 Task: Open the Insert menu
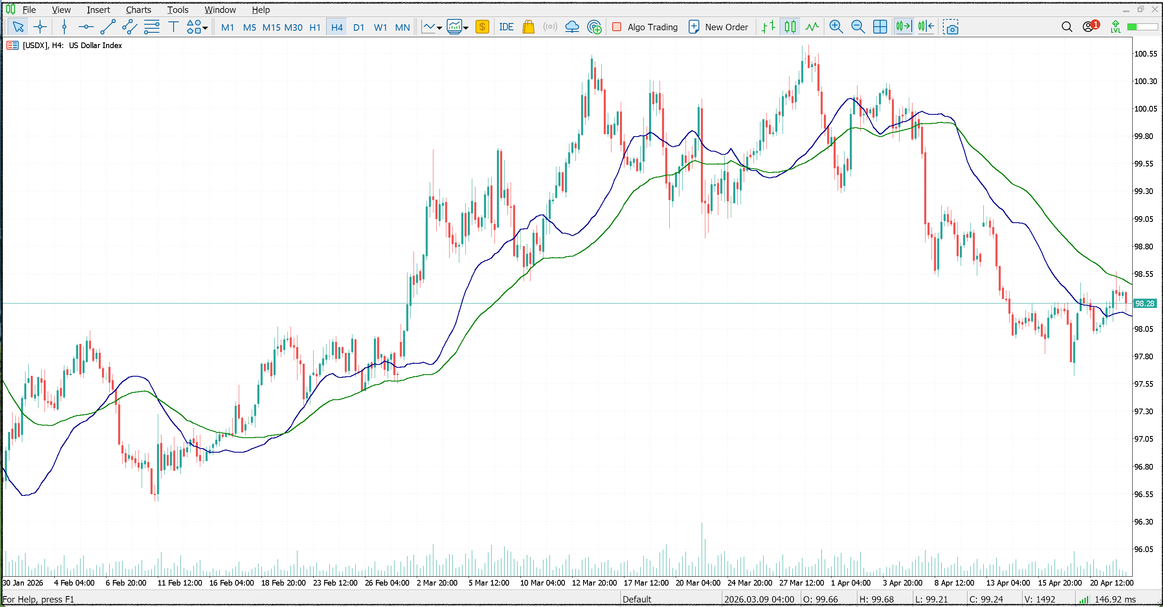[x=98, y=9]
